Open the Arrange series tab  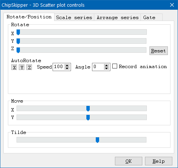click(x=118, y=17)
